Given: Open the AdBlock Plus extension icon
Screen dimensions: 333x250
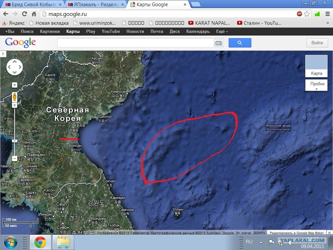Looking at the screenshot, I should 300,14.
